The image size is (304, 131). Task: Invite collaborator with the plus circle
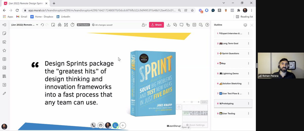pyautogui.click(x=123, y=125)
